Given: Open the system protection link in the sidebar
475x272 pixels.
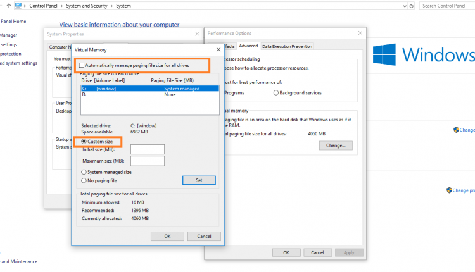Looking at the screenshot, I should click(x=11, y=54).
